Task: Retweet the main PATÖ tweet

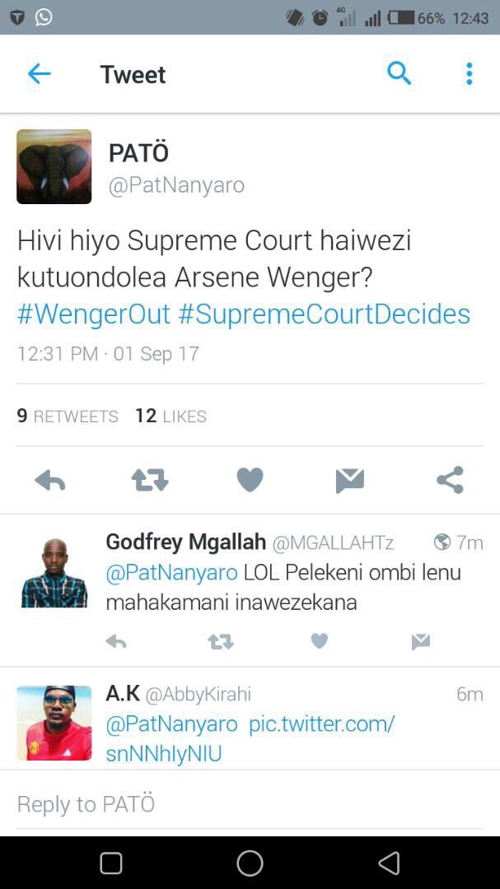Action: tap(150, 481)
